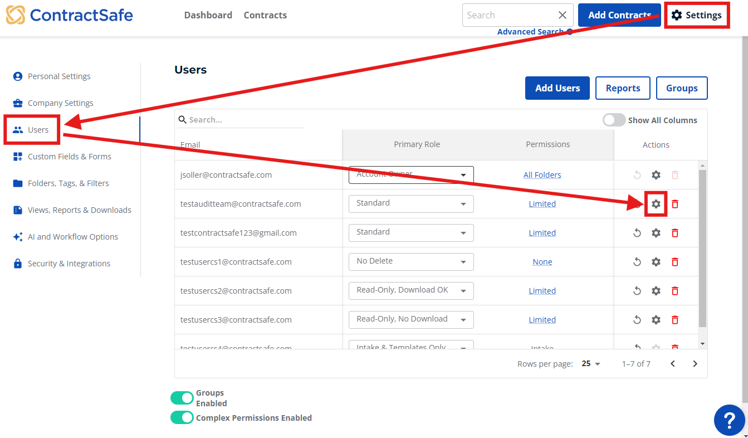
Task: Open the Account Owner role dropdown
Action: (x=411, y=175)
